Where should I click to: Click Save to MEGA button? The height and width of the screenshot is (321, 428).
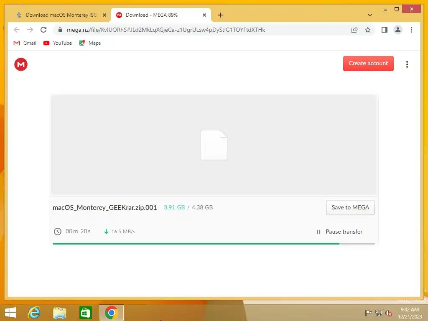click(x=350, y=207)
